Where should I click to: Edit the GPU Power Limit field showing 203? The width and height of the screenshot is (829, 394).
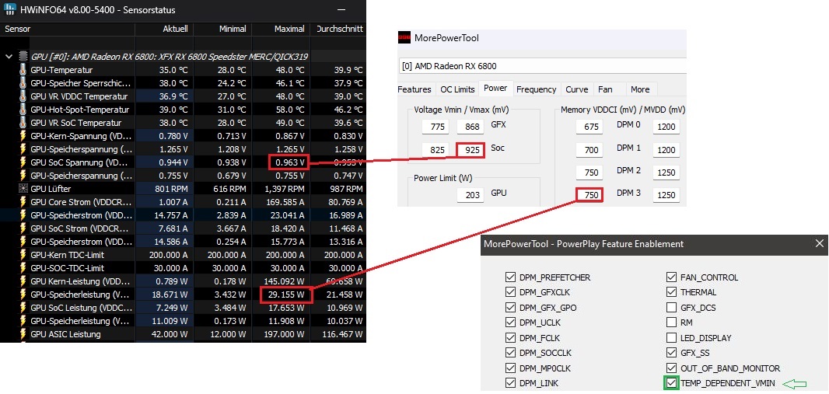(472, 195)
